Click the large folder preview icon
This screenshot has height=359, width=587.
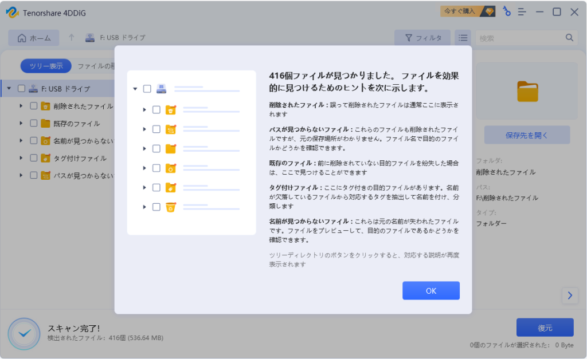527,92
